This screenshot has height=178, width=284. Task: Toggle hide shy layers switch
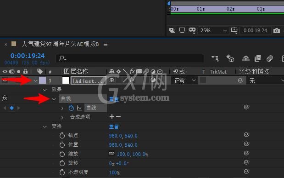246,58
